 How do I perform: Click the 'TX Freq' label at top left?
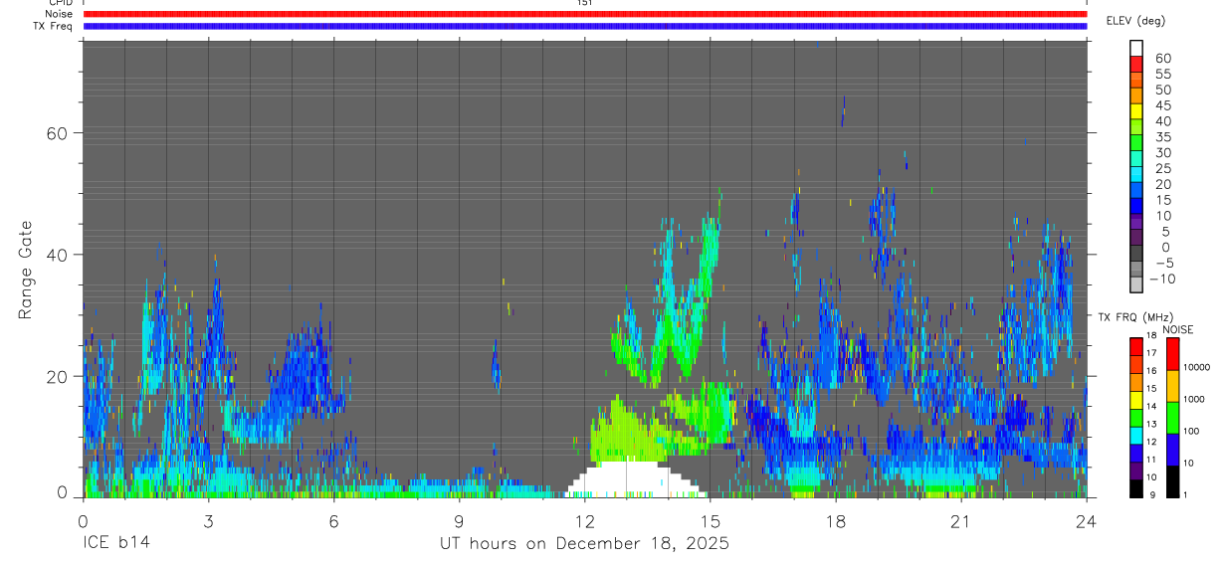click(53, 26)
